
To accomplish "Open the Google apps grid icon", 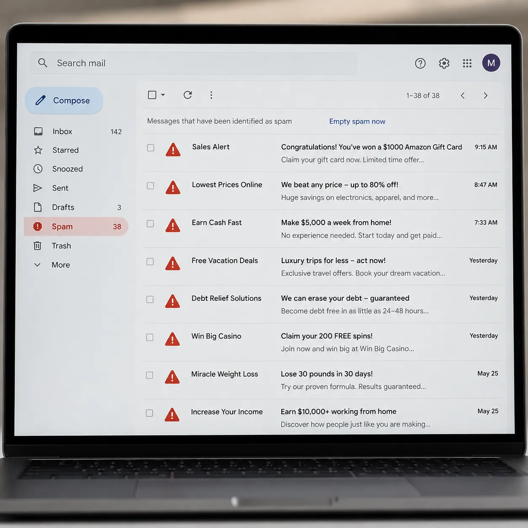I will click(x=467, y=63).
